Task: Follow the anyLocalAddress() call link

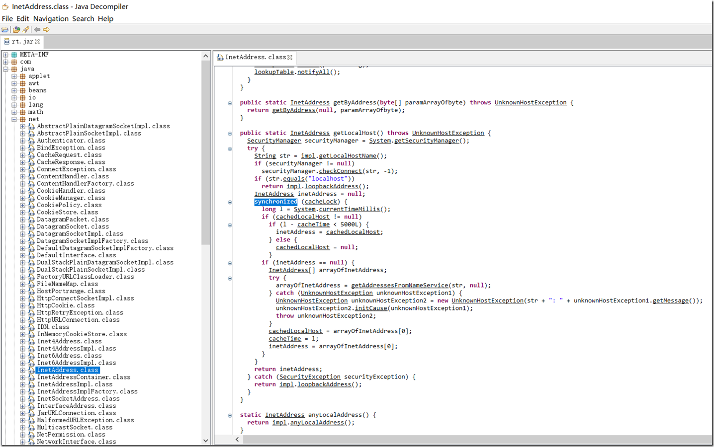Action: (x=317, y=423)
